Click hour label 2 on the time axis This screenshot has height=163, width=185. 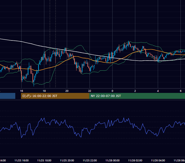[135, 91]
